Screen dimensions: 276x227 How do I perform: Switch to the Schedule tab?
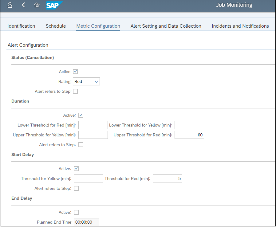(56, 26)
